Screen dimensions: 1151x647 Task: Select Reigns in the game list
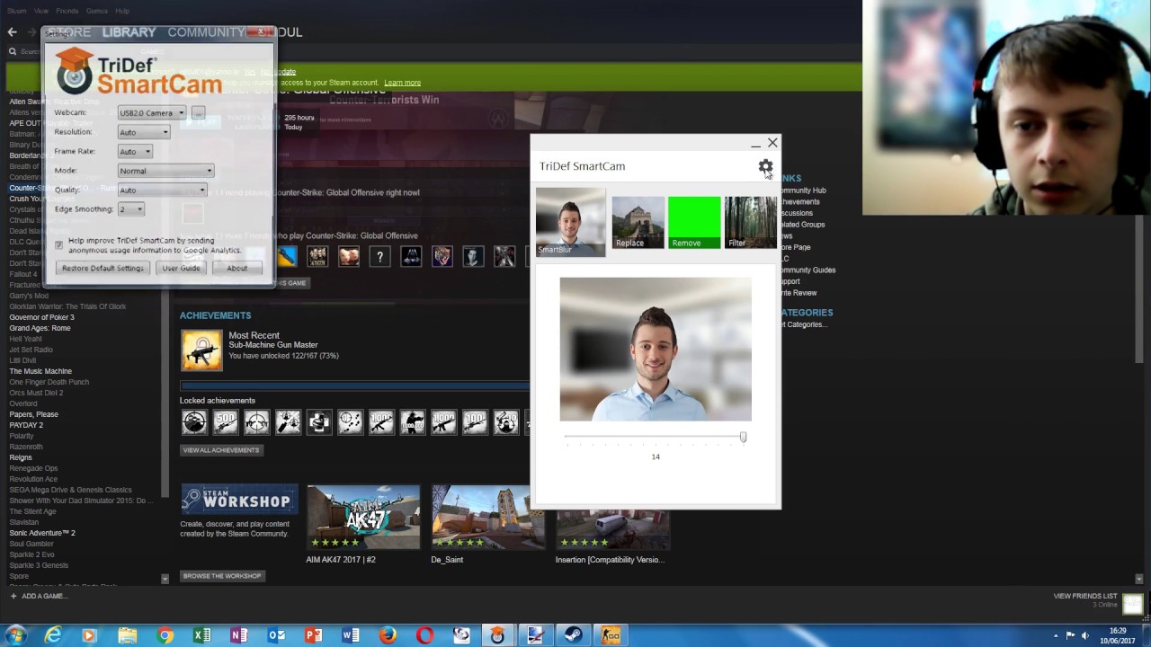click(20, 457)
